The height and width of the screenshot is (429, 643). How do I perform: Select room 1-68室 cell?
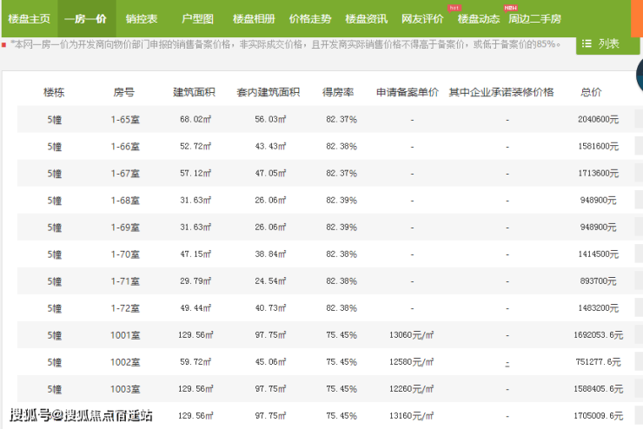[x=125, y=201]
